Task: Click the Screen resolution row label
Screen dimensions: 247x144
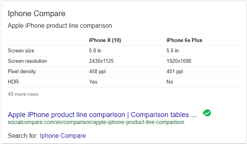Action: [27, 61]
